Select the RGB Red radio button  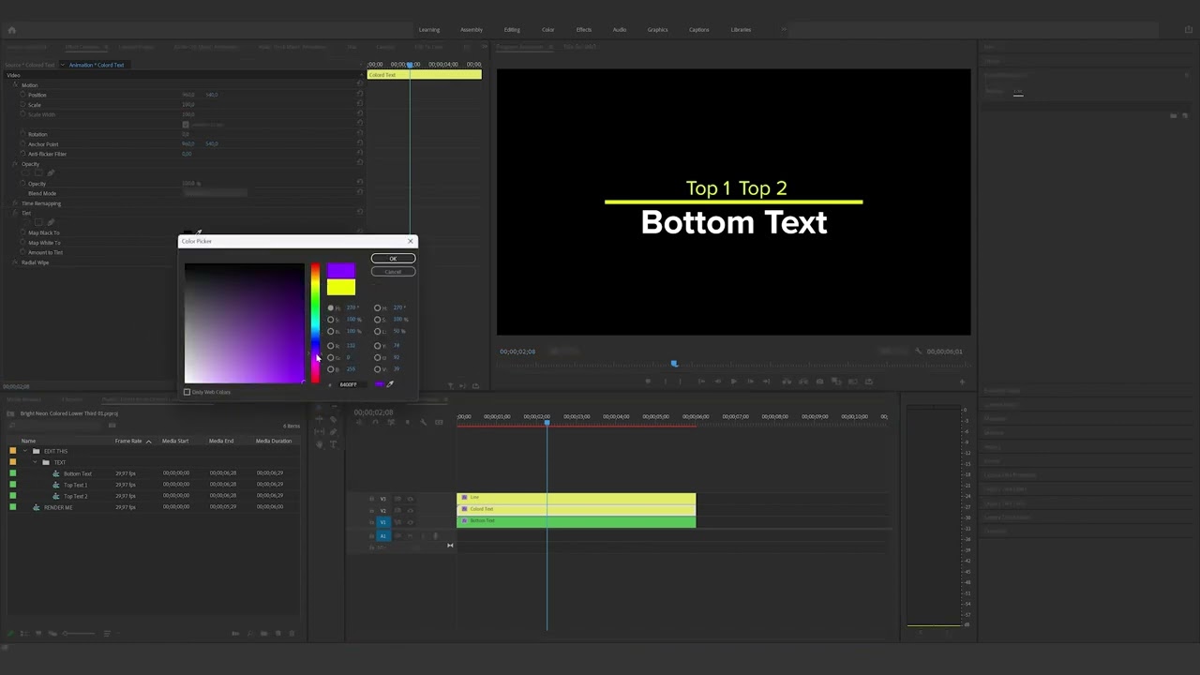point(331,346)
